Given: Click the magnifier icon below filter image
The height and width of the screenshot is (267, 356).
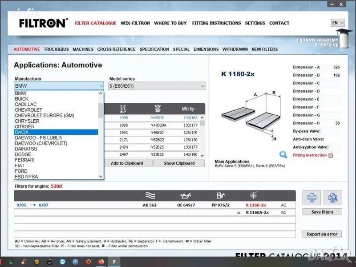Looking at the screenshot, I should click(283, 155).
